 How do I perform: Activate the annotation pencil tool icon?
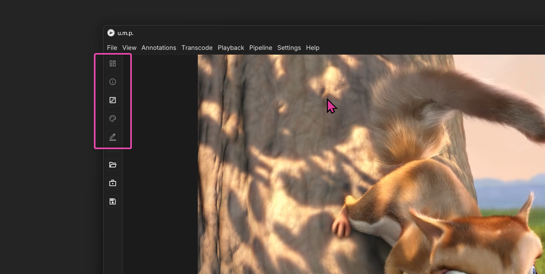113,137
